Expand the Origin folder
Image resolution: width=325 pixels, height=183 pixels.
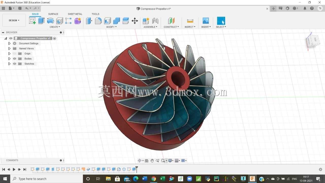pos(9,54)
